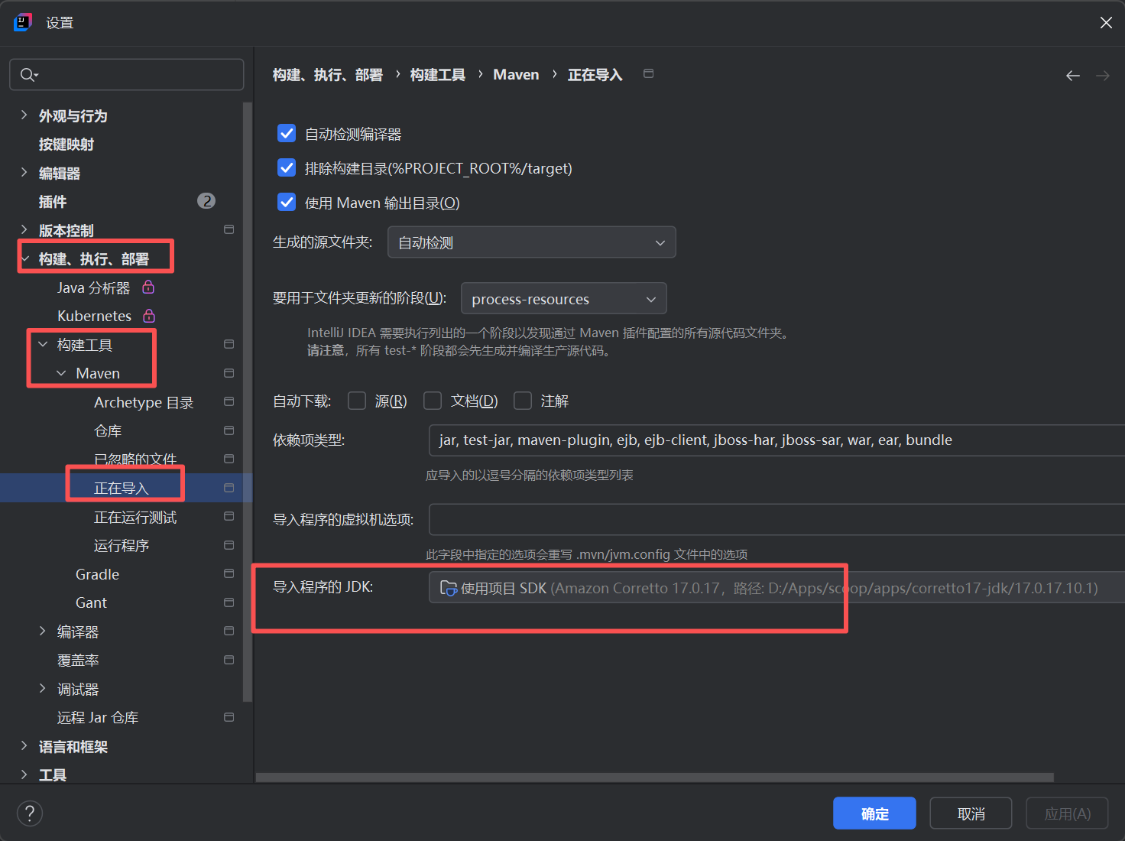This screenshot has height=841, width=1125.
Task: Click the search magnifier icon
Action: (x=28, y=75)
